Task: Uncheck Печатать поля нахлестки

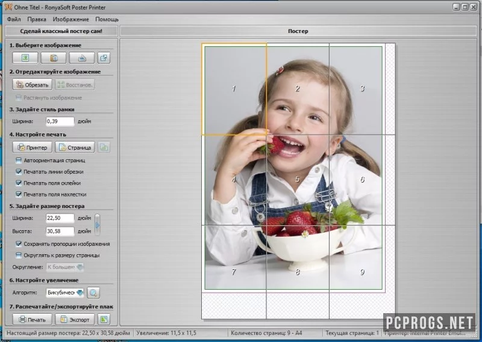Action: pos(19,195)
